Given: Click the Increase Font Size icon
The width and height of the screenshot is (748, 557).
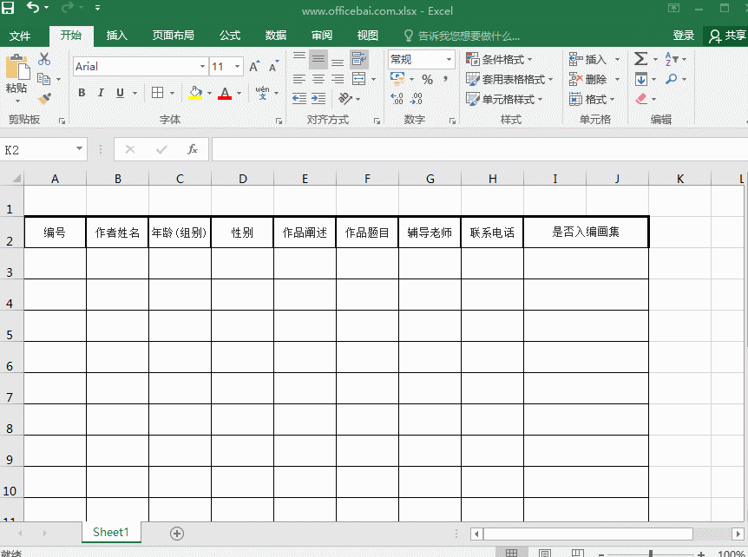Looking at the screenshot, I should [x=254, y=67].
